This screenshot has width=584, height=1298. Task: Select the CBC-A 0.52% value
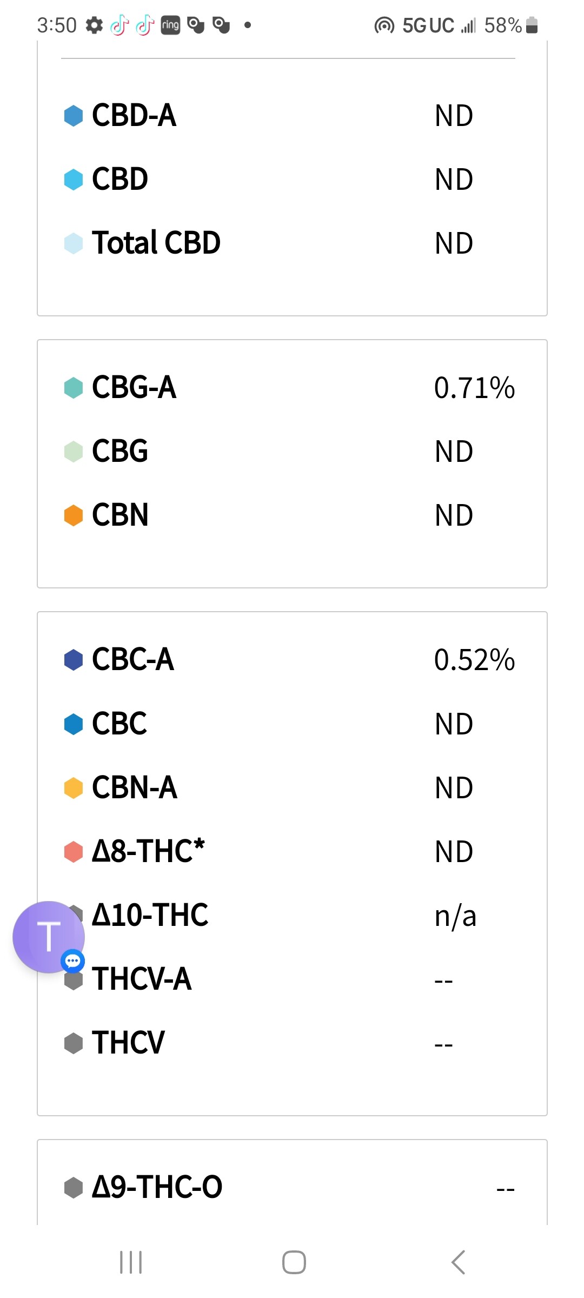[x=474, y=660]
